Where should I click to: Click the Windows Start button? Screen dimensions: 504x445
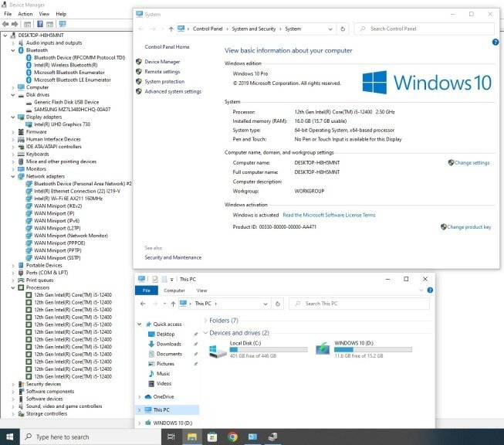click(9, 437)
